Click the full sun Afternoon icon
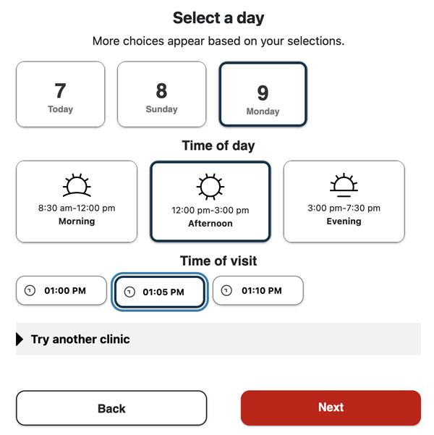Image resolution: width=434 pixels, height=435 pixels. tap(210, 187)
